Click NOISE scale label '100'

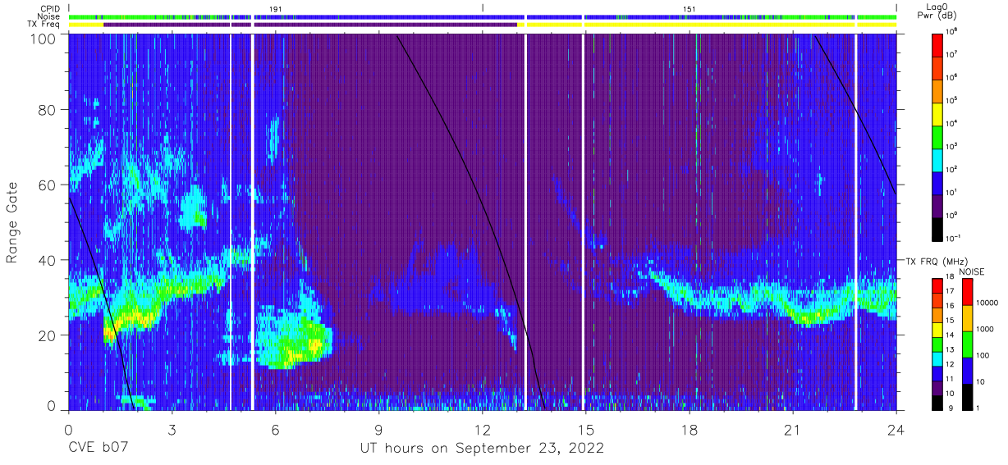point(981,357)
